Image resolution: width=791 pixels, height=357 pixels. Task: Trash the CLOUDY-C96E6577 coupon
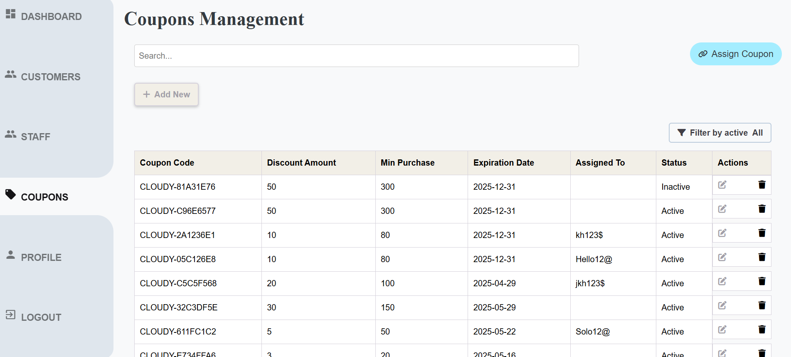pyautogui.click(x=761, y=209)
